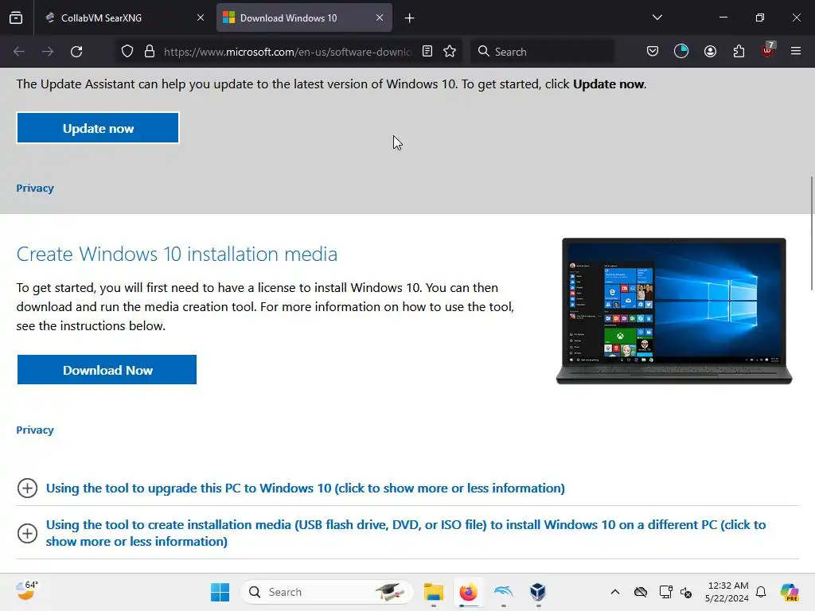This screenshot has height=611, width=815.
Task: Save page to Pocket
Action: [x=653, y=52]
